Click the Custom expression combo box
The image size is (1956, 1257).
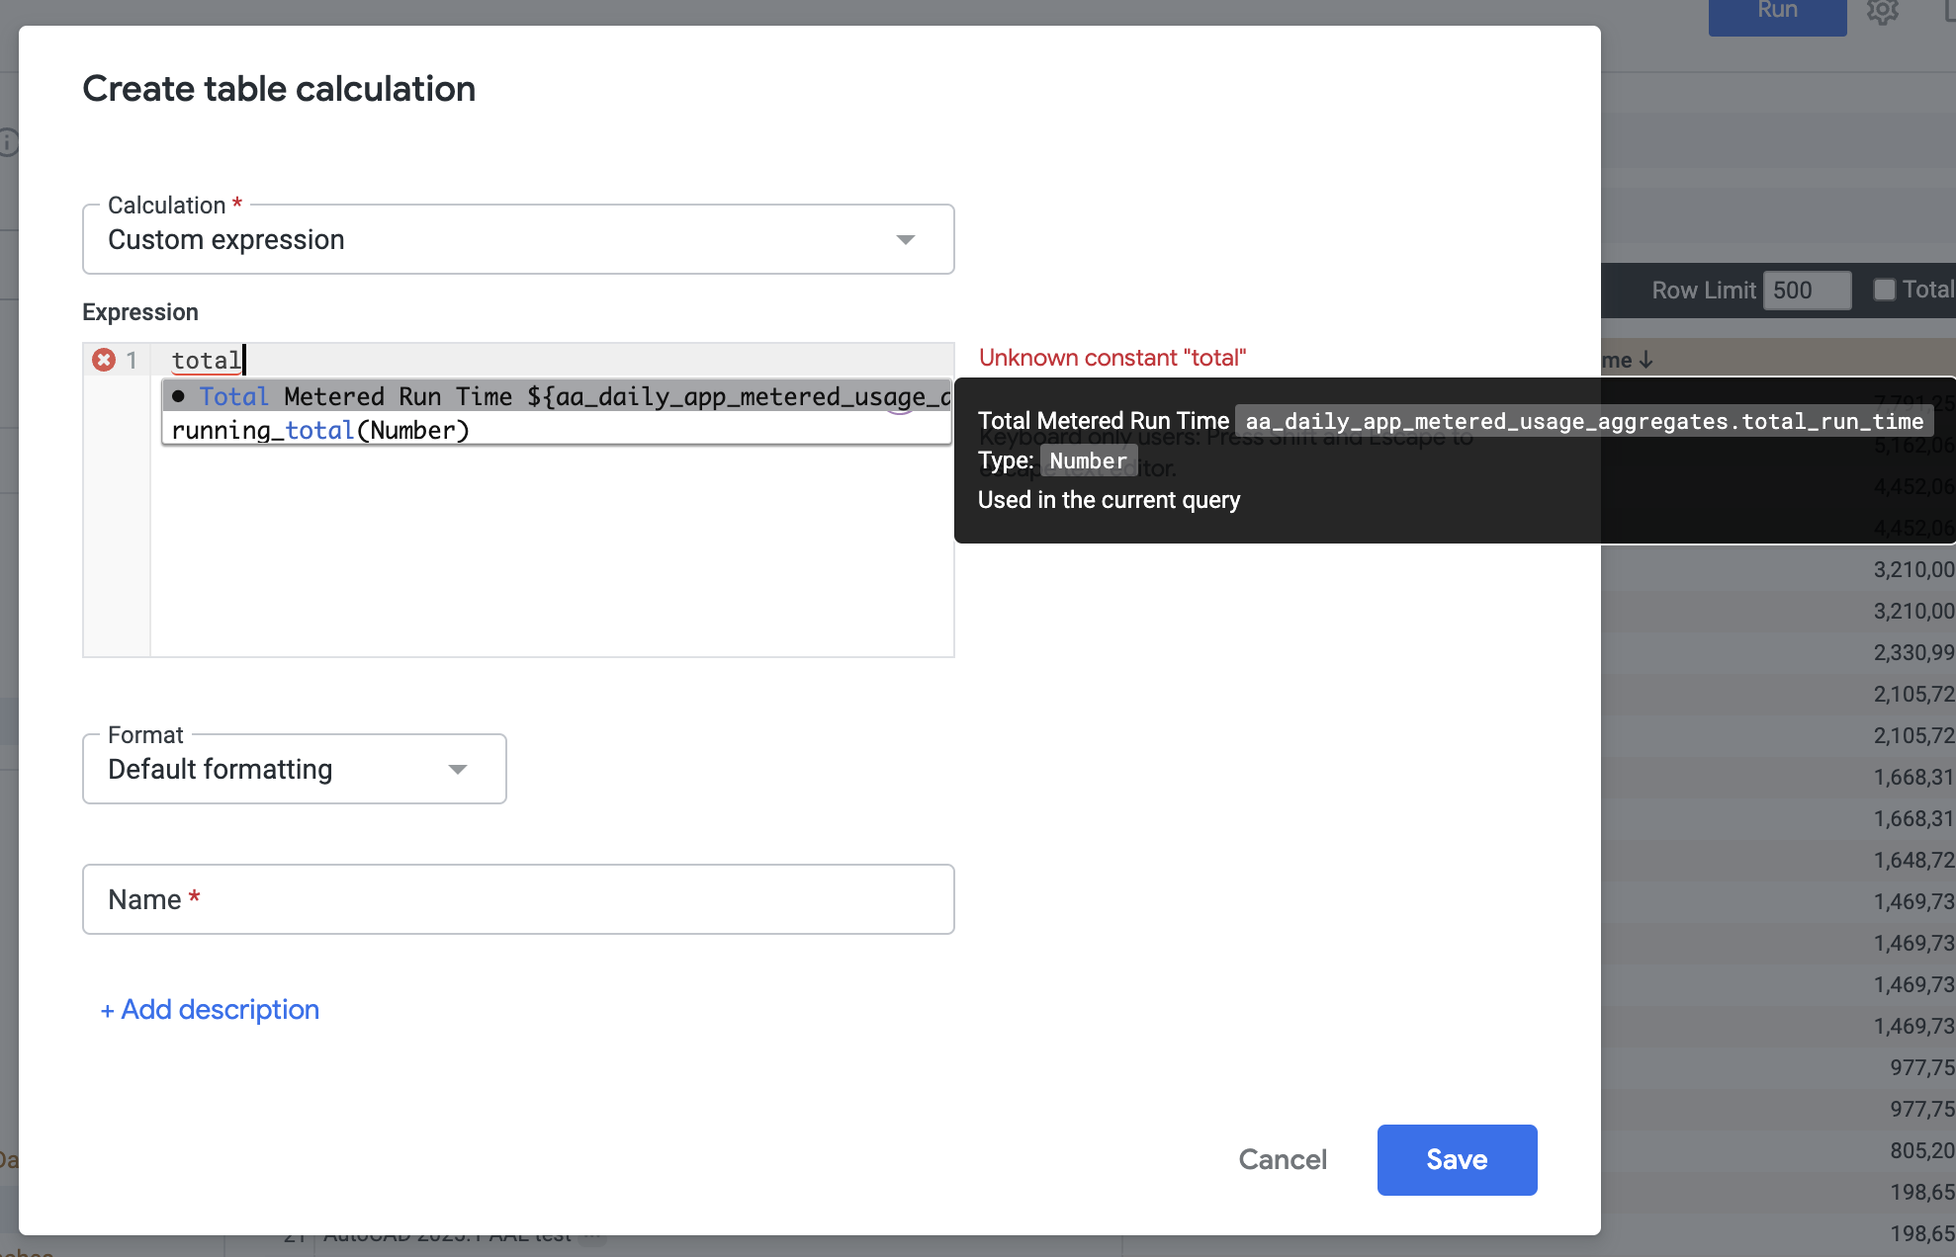pyautogui.click(x=494, y=240)
